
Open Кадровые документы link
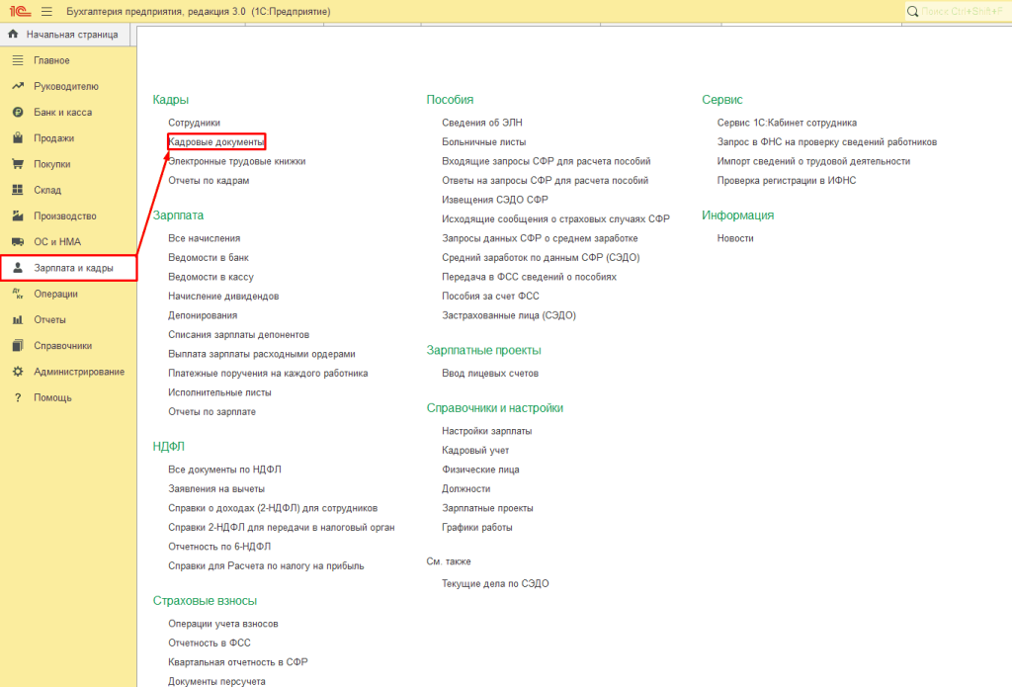tap(216, 141)
